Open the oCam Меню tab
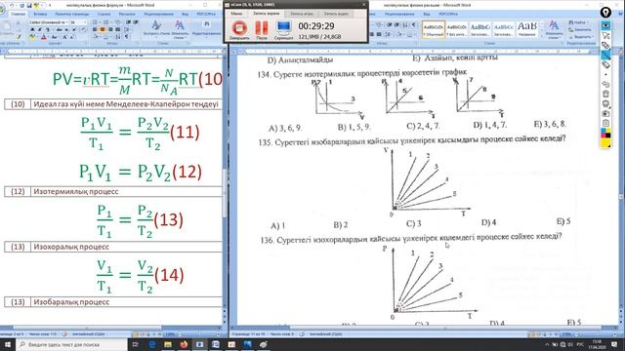Image resolution: width=625 pixels, height=351 pixels. [x=236, y=14]
